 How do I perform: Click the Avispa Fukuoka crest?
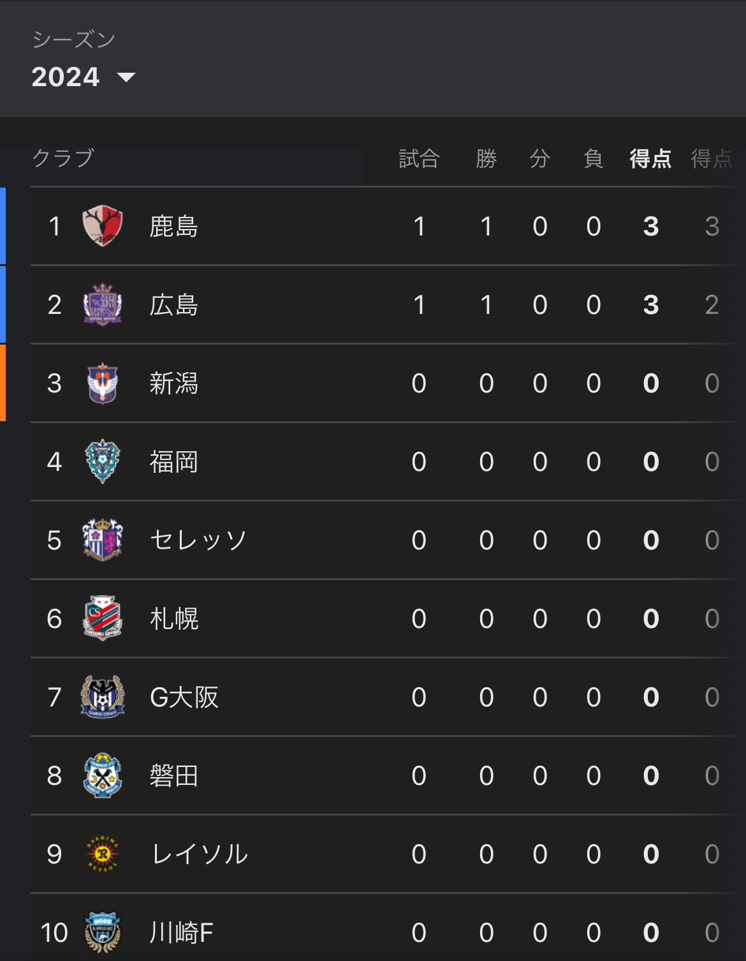(x=103, y=461)
